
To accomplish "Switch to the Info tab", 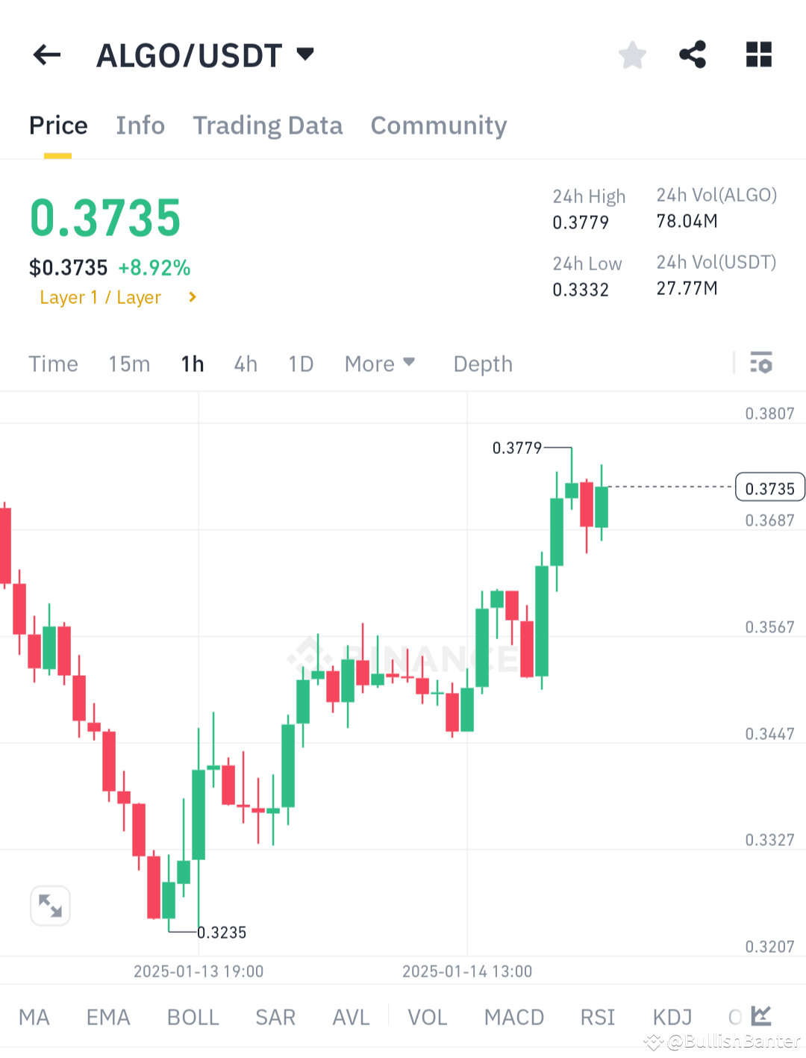I will (x=140, y=125).
